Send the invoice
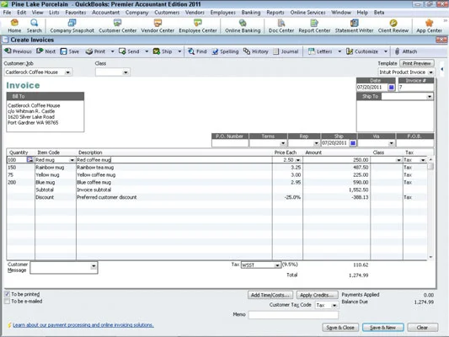The width and height of the screenshot is (449, 337). pos(129,51)
